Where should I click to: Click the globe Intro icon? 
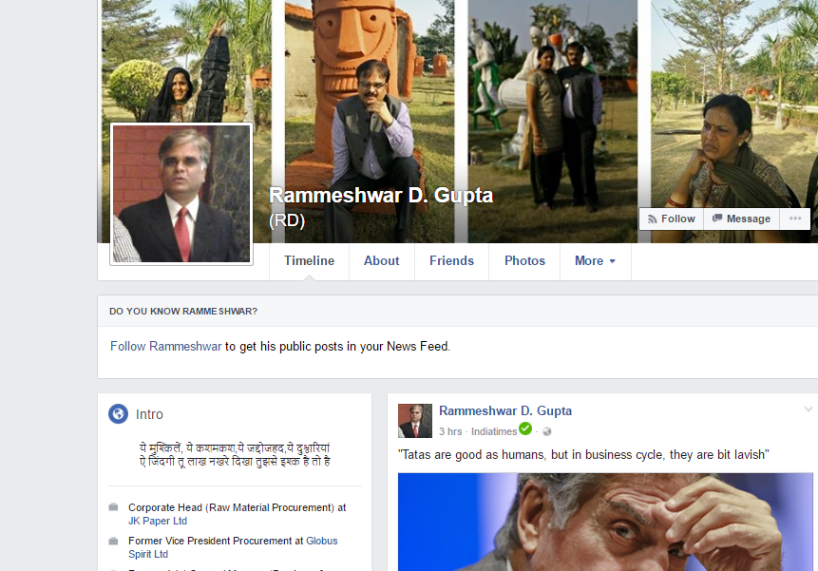click(119, 414)
